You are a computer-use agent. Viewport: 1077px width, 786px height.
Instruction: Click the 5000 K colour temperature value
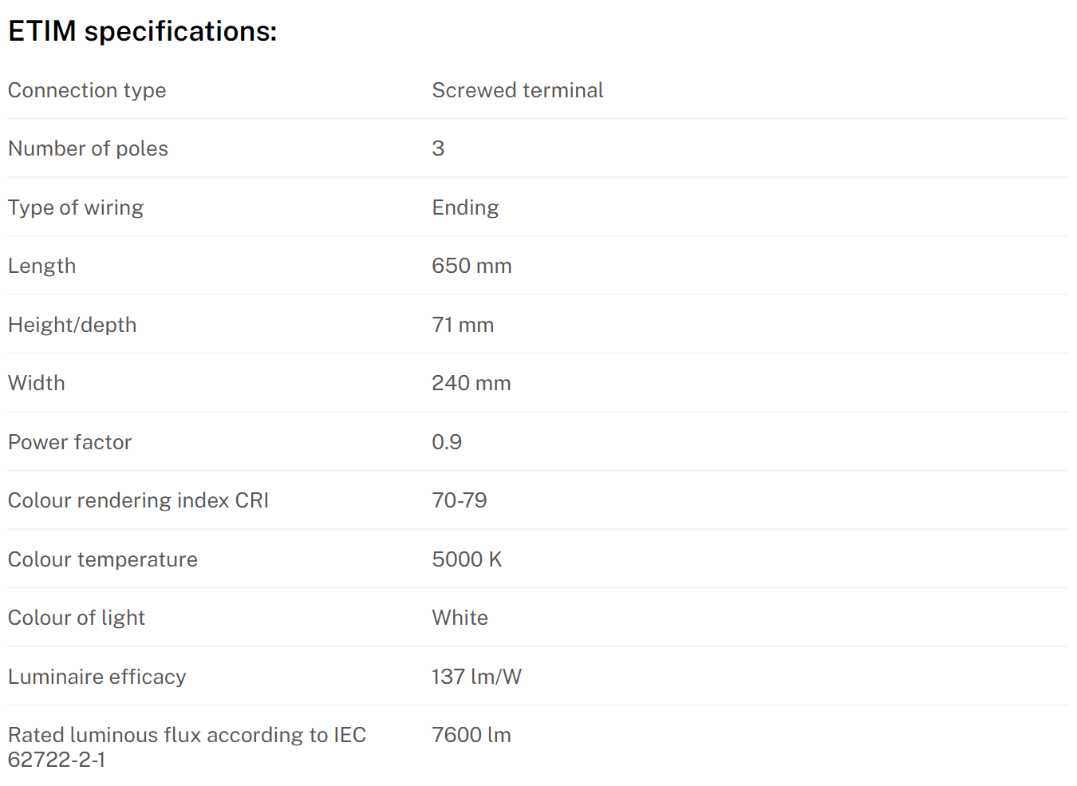click(x=467, y=559)
